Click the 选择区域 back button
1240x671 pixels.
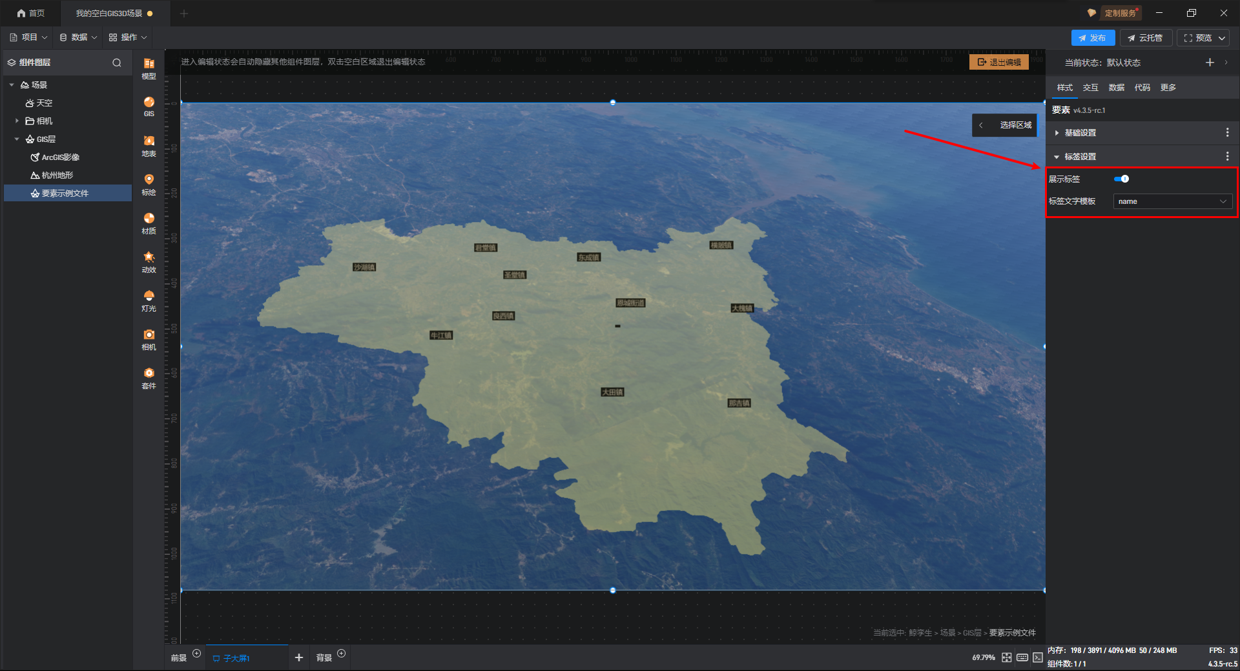click(981, 125)
